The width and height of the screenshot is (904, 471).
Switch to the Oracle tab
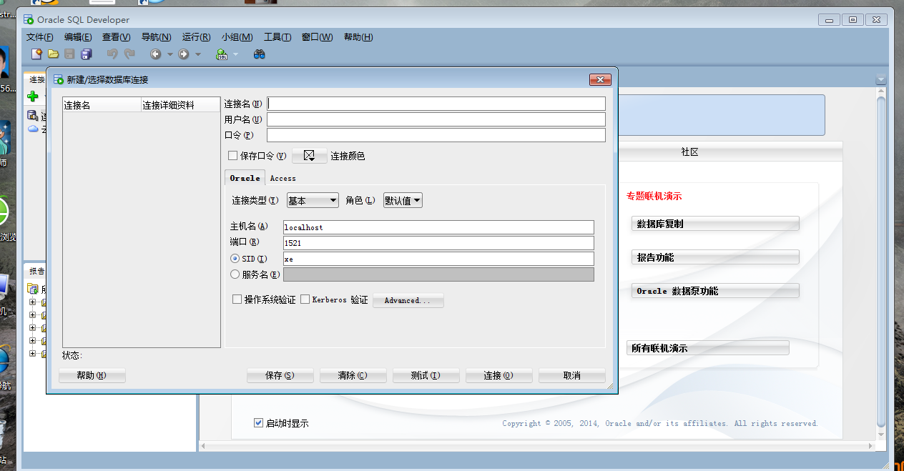click(245, 178)
